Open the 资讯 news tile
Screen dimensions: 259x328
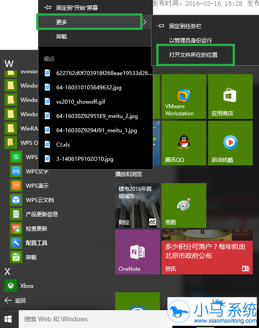click(207, 252)
